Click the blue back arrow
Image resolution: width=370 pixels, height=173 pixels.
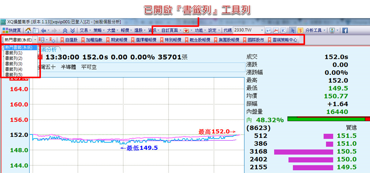pos(43,31)
